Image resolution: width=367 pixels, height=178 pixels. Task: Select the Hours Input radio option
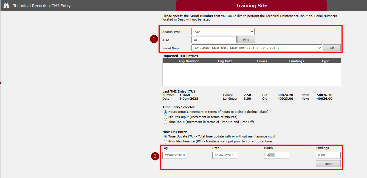coord(165,112)
